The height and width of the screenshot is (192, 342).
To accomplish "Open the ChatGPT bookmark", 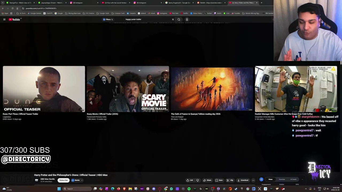I will pos(48,13).
